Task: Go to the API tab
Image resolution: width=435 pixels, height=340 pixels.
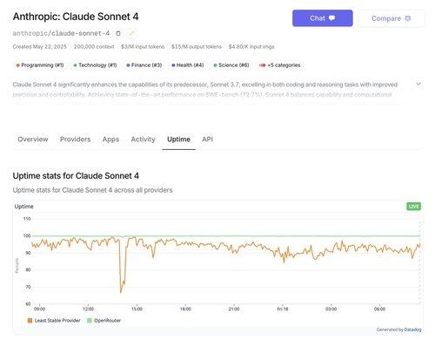Action: (207, 139)
